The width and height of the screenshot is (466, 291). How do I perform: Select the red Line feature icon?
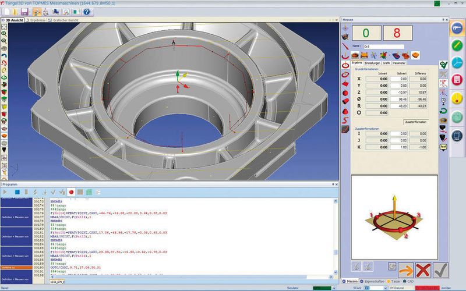(345, 47)
